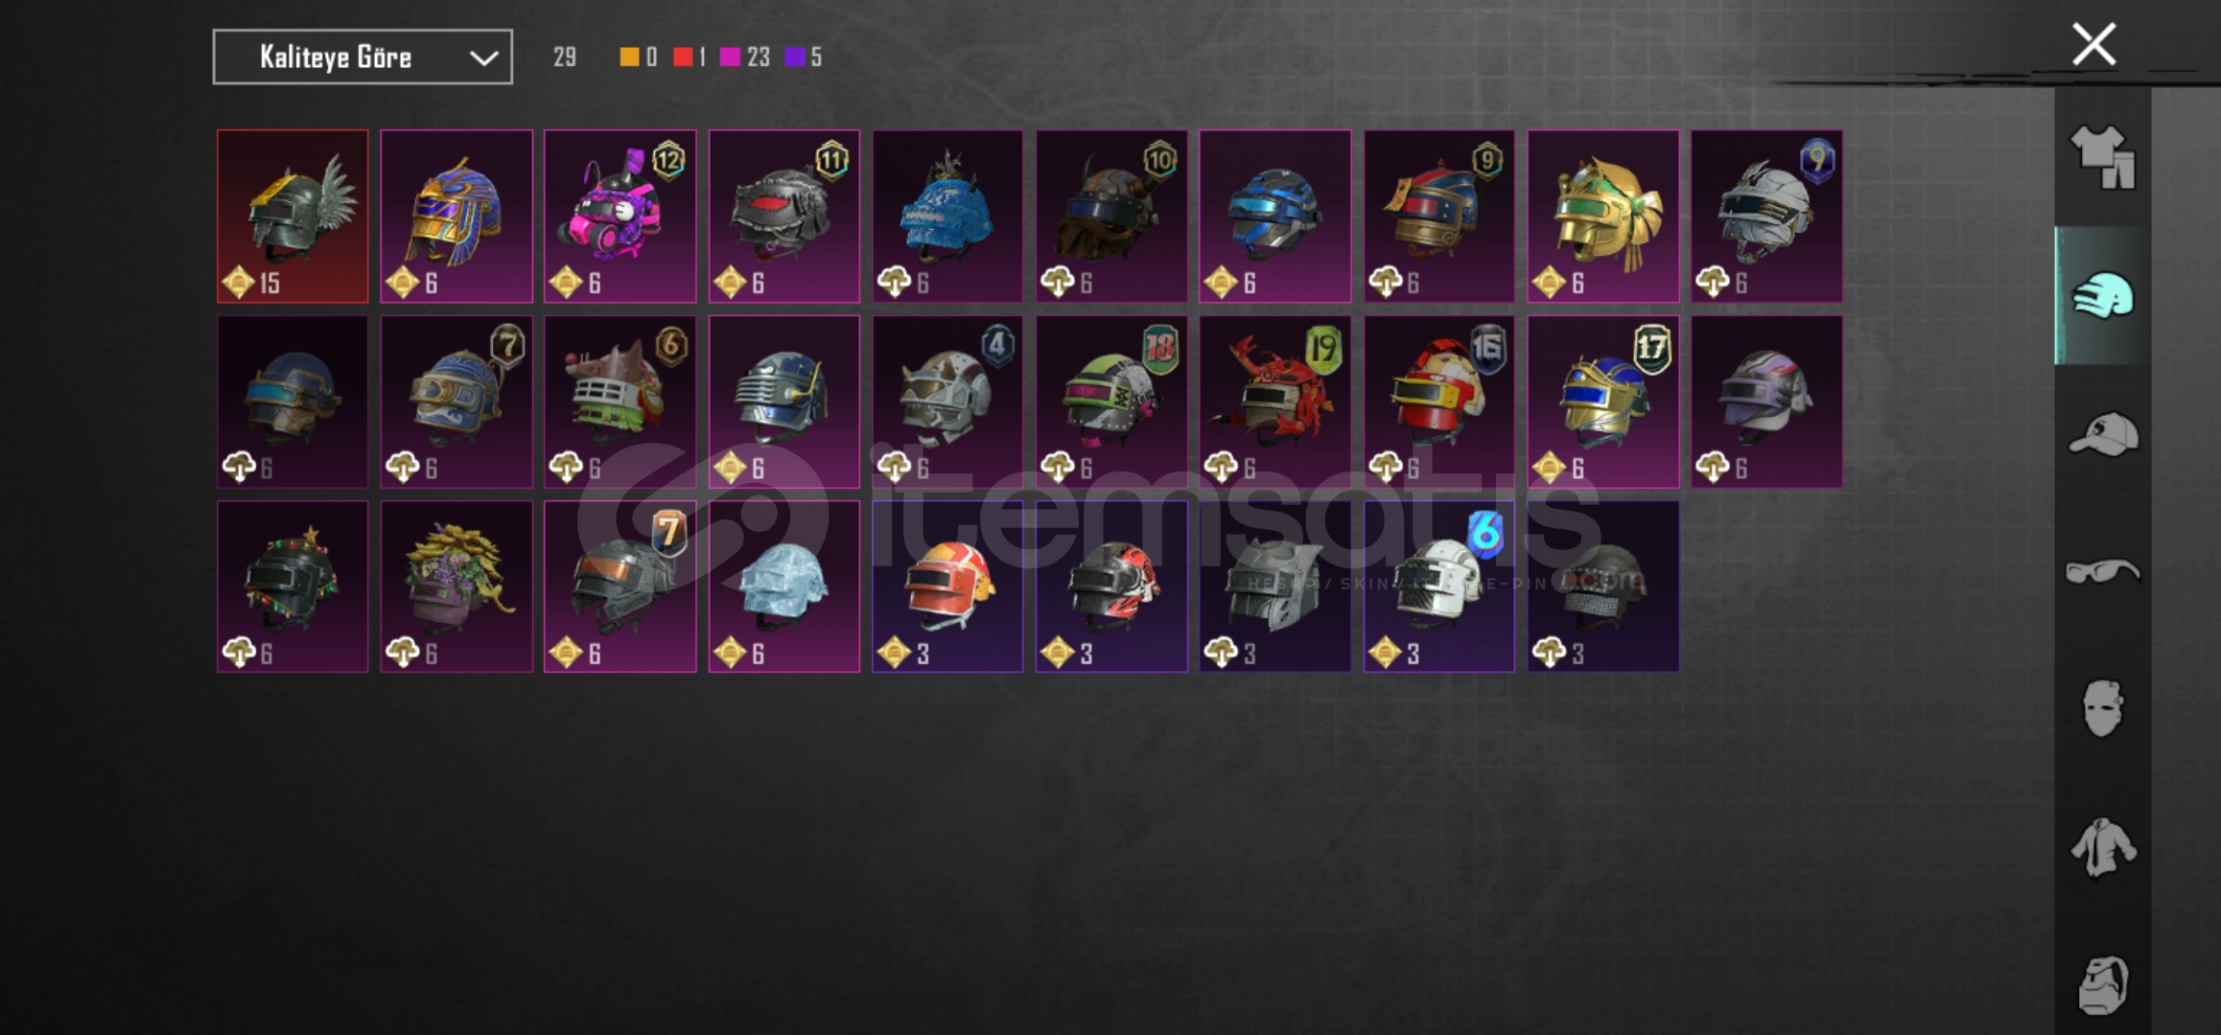The image size is (2221, 1035).
Task: Pick the ice crystal helmet in the bottom row
Action: (x=784, y=586)
